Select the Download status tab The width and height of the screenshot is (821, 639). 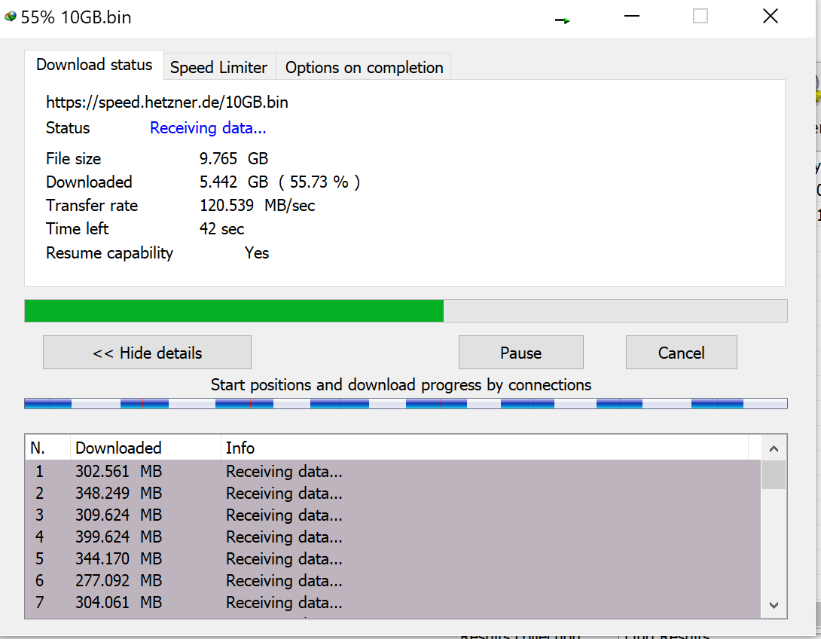click(94, 65)
